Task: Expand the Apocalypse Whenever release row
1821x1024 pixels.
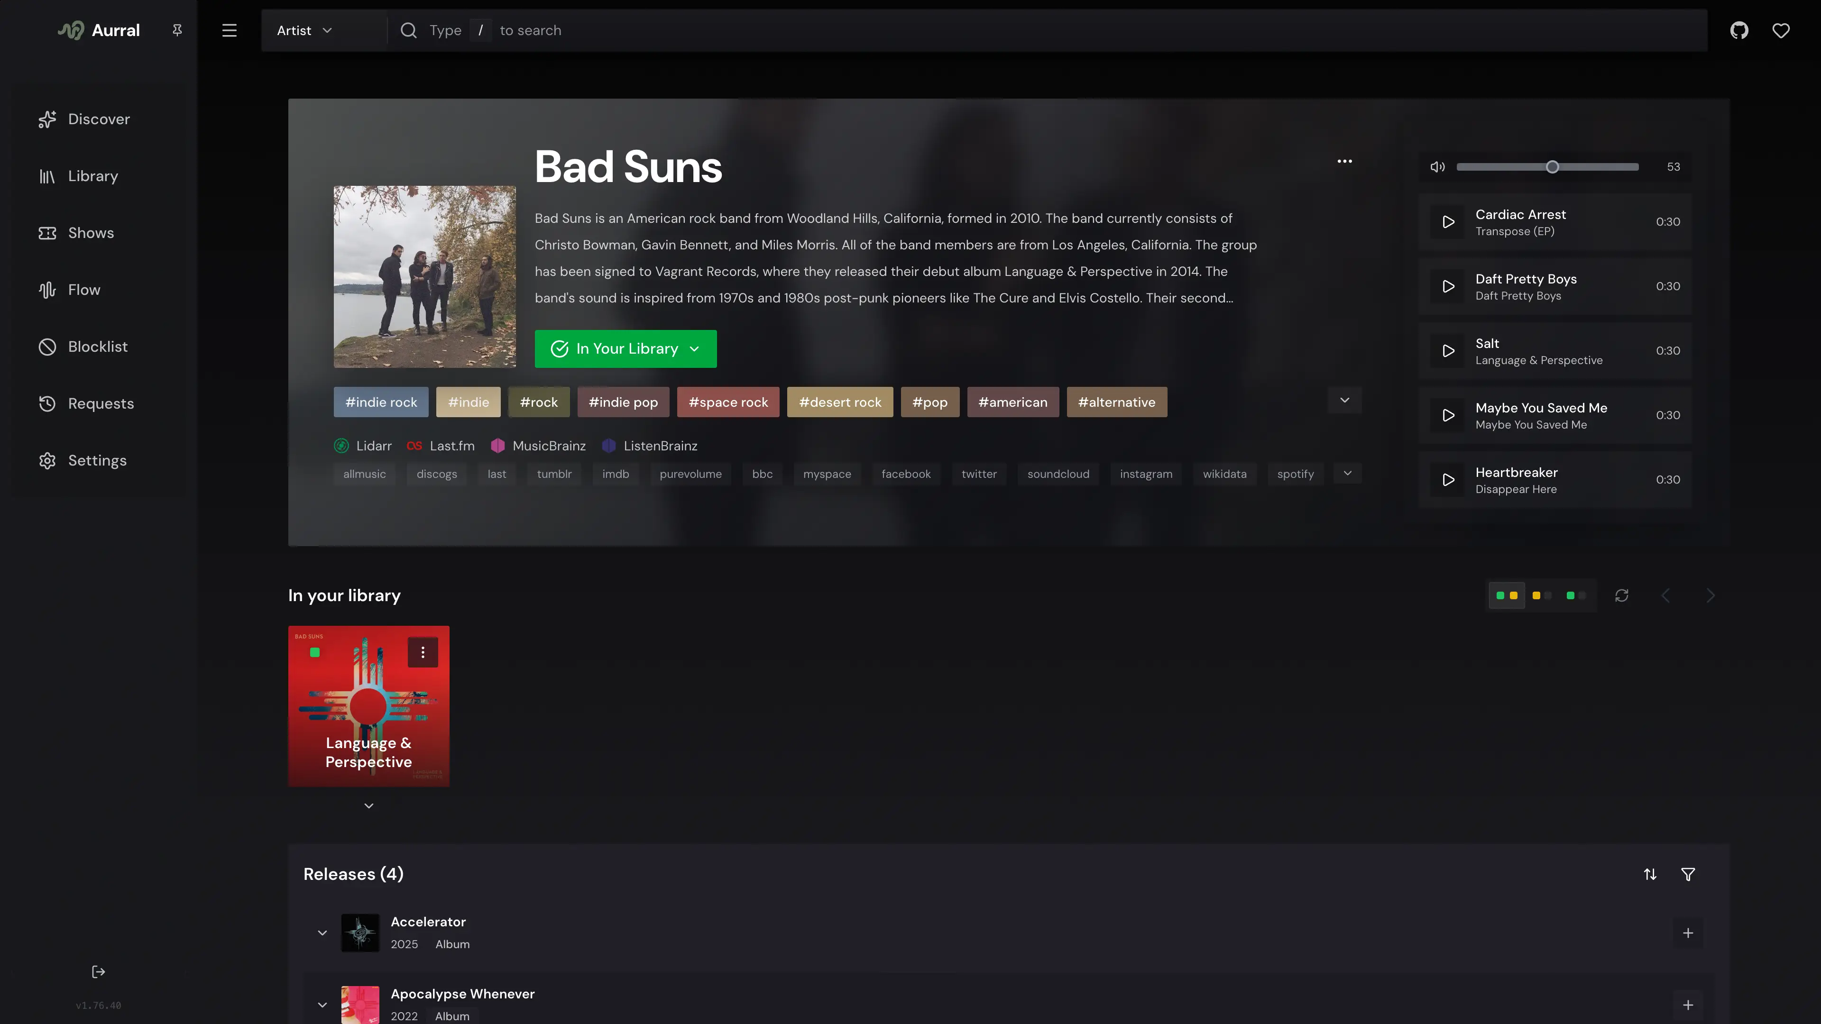Action: (x=322, y=1005)
